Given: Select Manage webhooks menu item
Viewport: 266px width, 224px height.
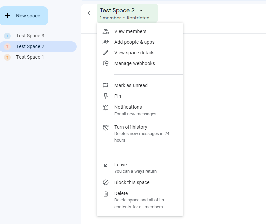Looking at the screenshot, I should click(x=135, y=63).
